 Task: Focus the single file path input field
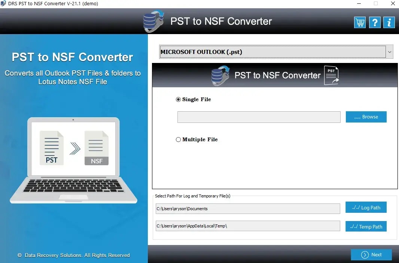click(x=259, y=117)
